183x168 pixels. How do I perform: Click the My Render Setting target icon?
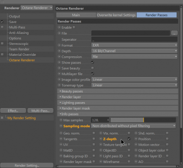tap(2, 118)
